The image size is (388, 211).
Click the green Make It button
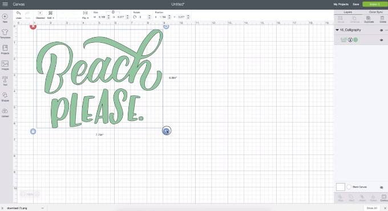374,4
